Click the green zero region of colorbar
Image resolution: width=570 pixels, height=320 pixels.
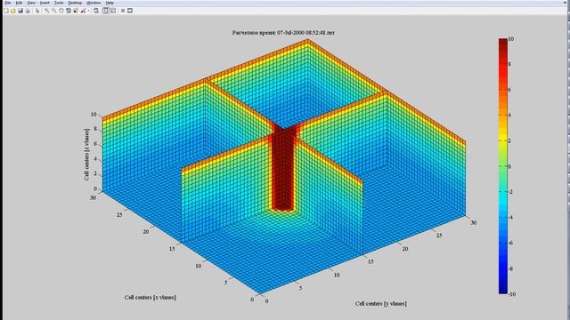[502, 166]
